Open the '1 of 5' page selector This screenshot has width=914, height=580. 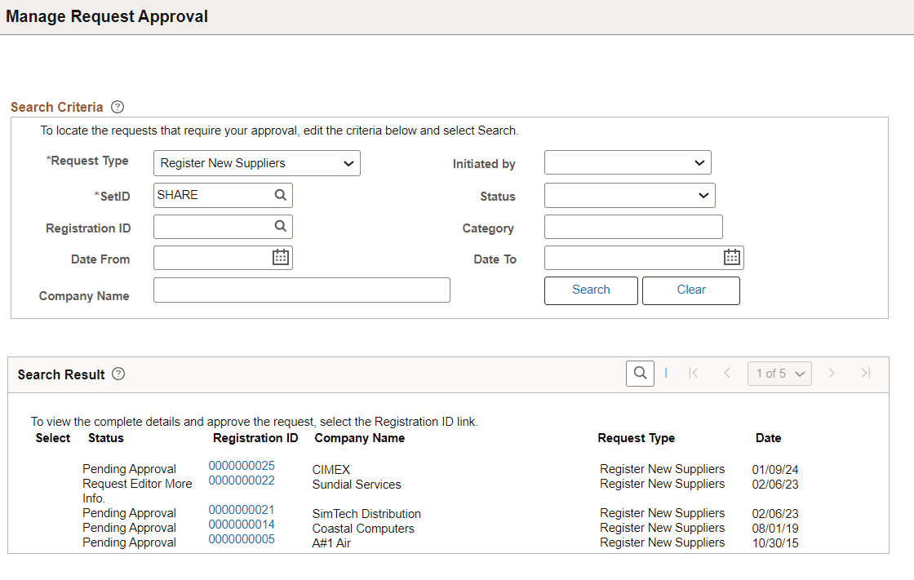pos(779,373)
